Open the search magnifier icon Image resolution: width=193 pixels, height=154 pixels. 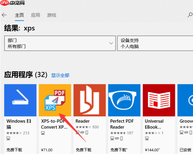[x=190, y=15]
